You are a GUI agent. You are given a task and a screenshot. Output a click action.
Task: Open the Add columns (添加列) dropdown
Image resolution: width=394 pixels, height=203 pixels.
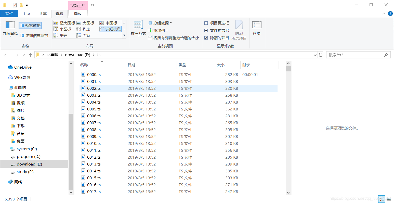coord(158,30)
